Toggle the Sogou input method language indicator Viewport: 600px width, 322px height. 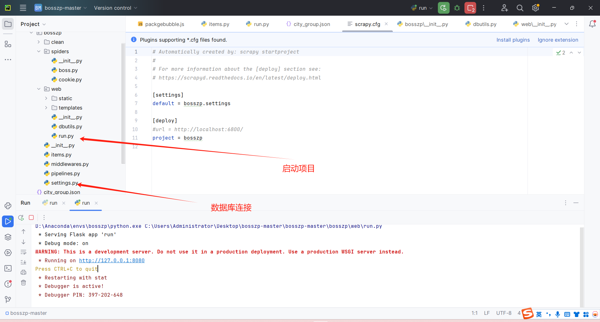[539, 314]
